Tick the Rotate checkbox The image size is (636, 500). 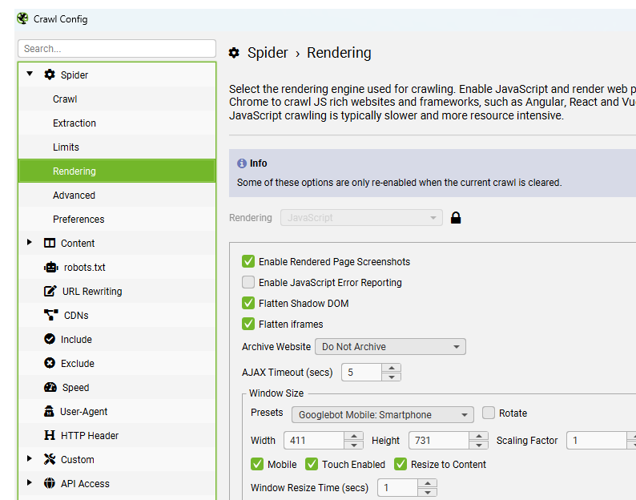tap(489, 413)
